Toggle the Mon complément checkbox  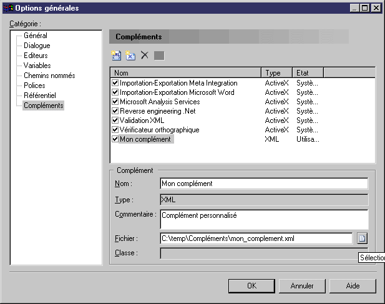[x=115, y=139]
